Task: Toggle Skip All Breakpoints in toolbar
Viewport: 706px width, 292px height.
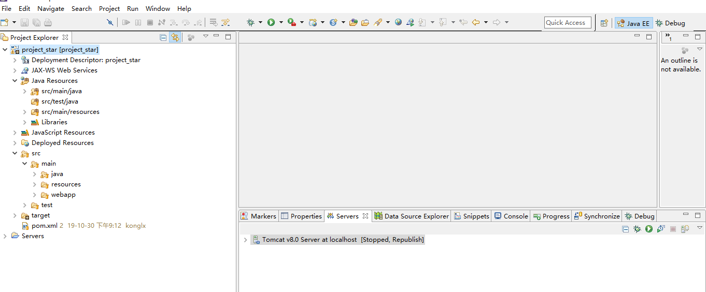Action: click(109, 22)
